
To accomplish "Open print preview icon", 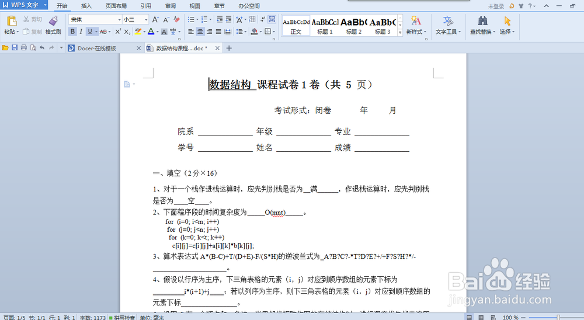I will (x=33, y=48).
